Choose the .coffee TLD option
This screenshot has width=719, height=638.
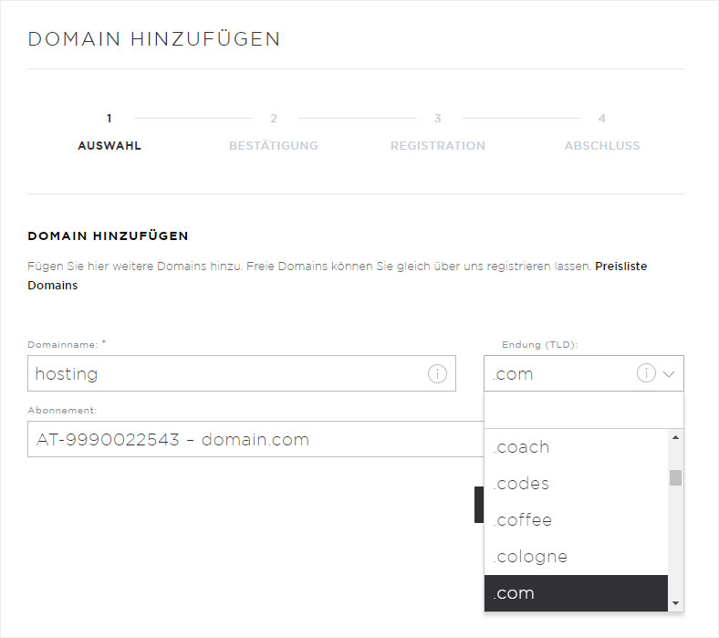coord(576,520)
